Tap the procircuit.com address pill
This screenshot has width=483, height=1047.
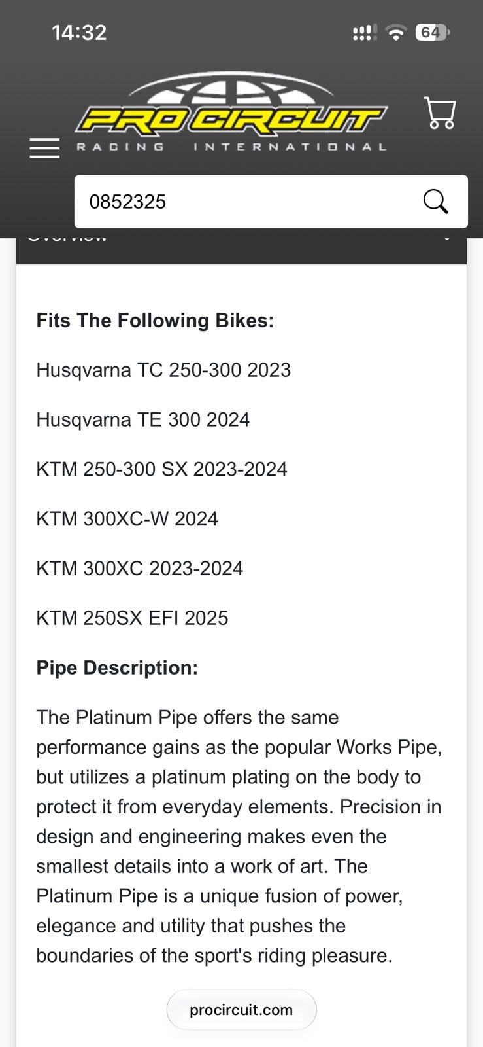(x=241, y=1010)
